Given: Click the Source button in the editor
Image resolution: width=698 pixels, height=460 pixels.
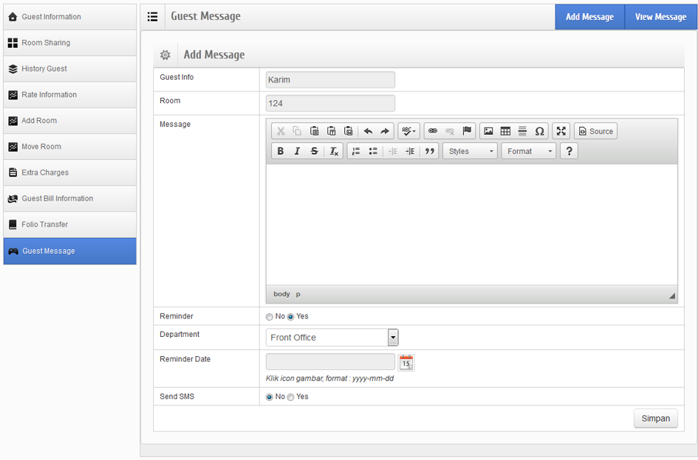Looking at the screenshot, I should pos(595,131).
